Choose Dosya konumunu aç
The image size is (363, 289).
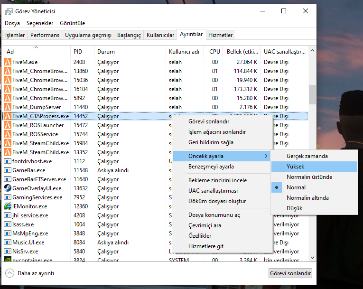[x=222, y=215]
